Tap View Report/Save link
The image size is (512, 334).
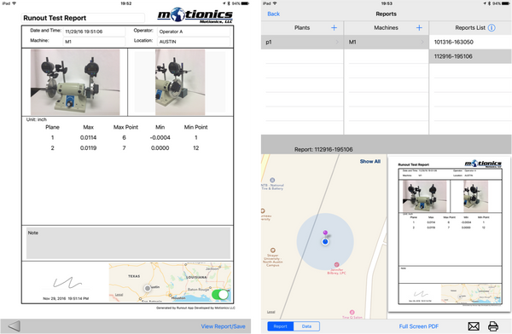coord(223,326)
